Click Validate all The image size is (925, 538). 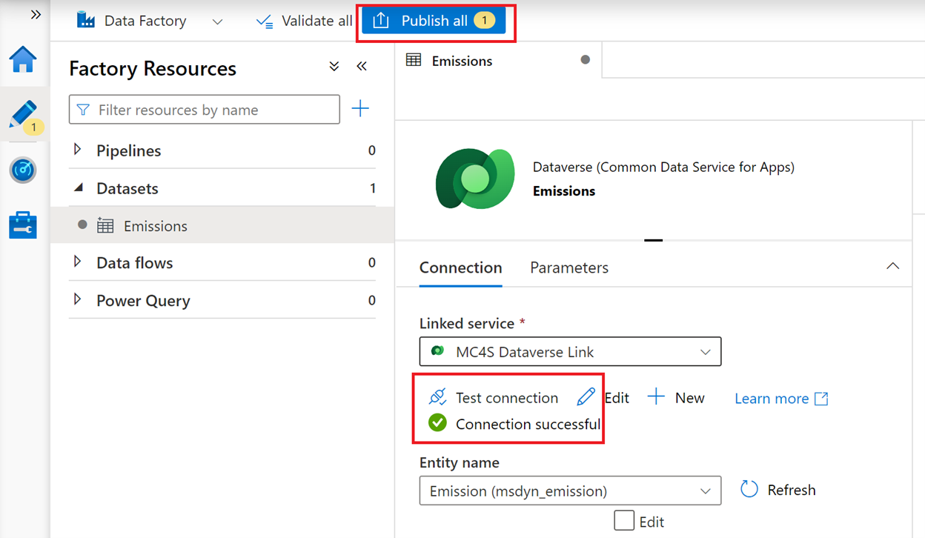click(305, 21)
